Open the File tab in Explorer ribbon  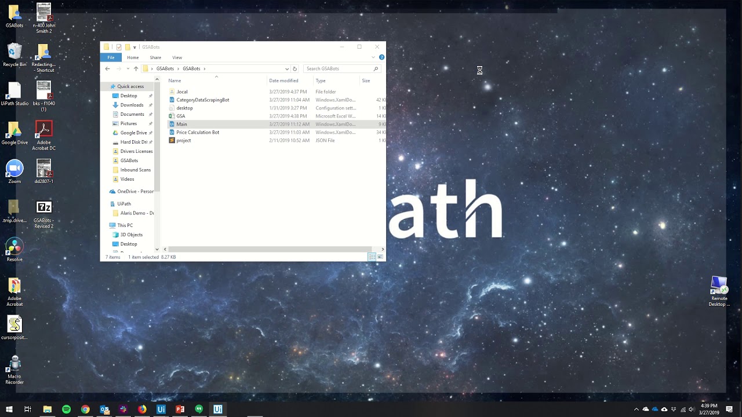tap(110, 57)
